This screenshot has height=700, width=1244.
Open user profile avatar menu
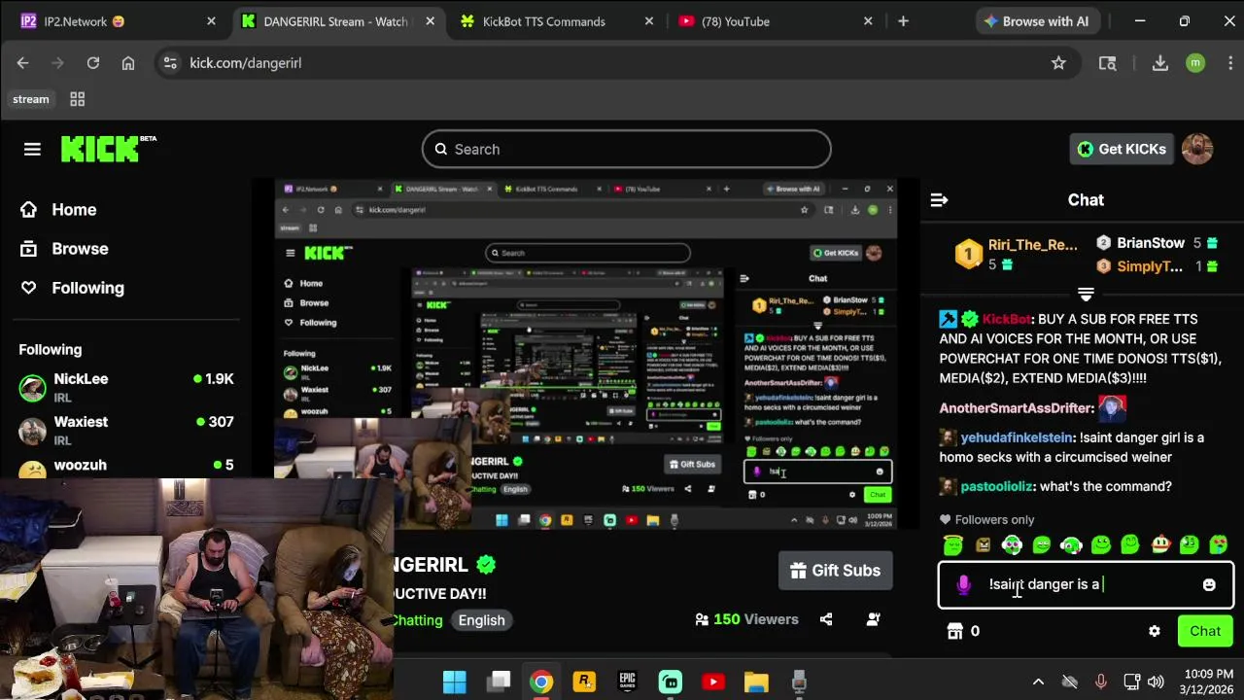(x=1197, y=149)
